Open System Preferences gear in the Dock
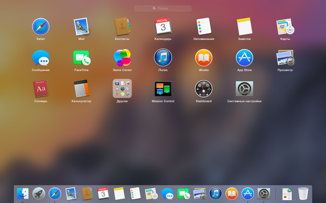This screenshot has width=326, height=203. pyautogui.click(x=264, y=194)
